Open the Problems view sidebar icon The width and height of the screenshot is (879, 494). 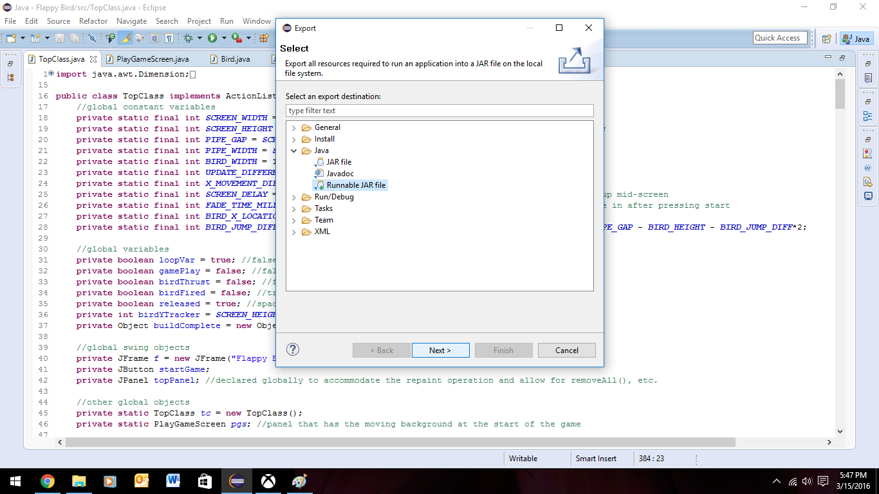coord(868,154)
